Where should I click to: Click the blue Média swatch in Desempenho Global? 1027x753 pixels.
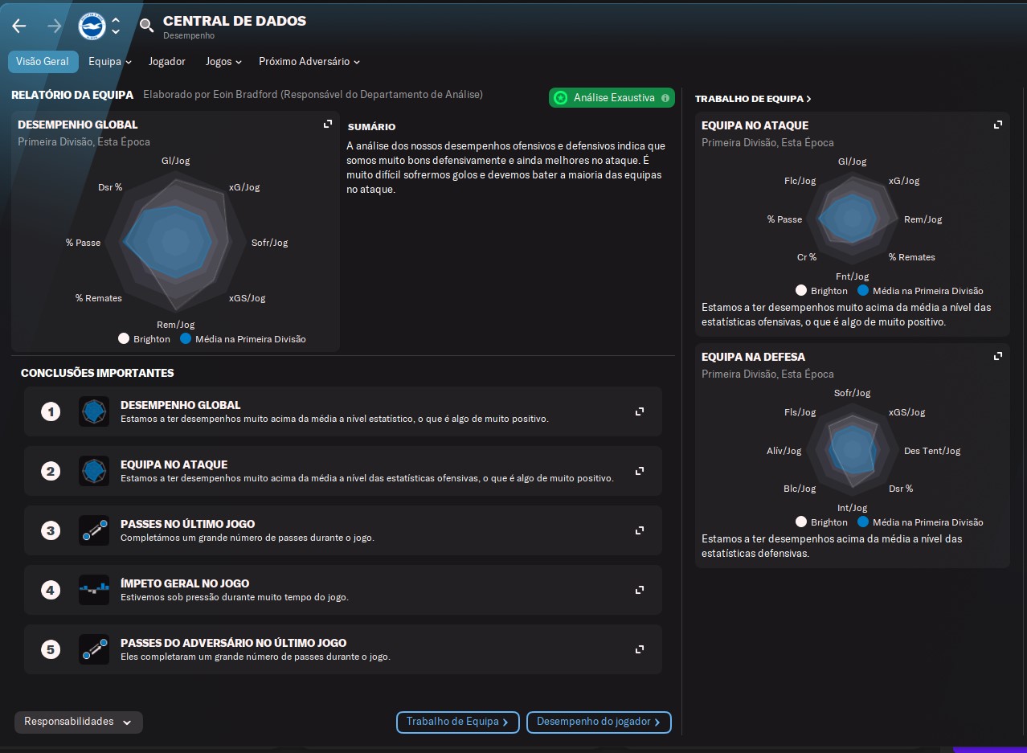[186, 339]
